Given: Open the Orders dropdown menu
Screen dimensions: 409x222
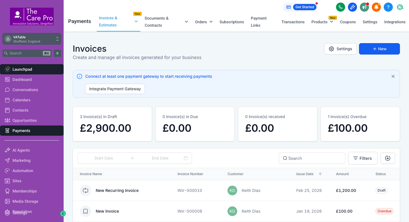Looking at the screenshot, I should click(204, 22).
